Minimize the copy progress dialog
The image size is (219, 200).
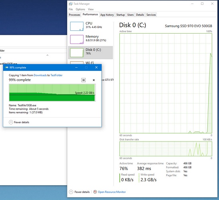click(x=76, y=68)
